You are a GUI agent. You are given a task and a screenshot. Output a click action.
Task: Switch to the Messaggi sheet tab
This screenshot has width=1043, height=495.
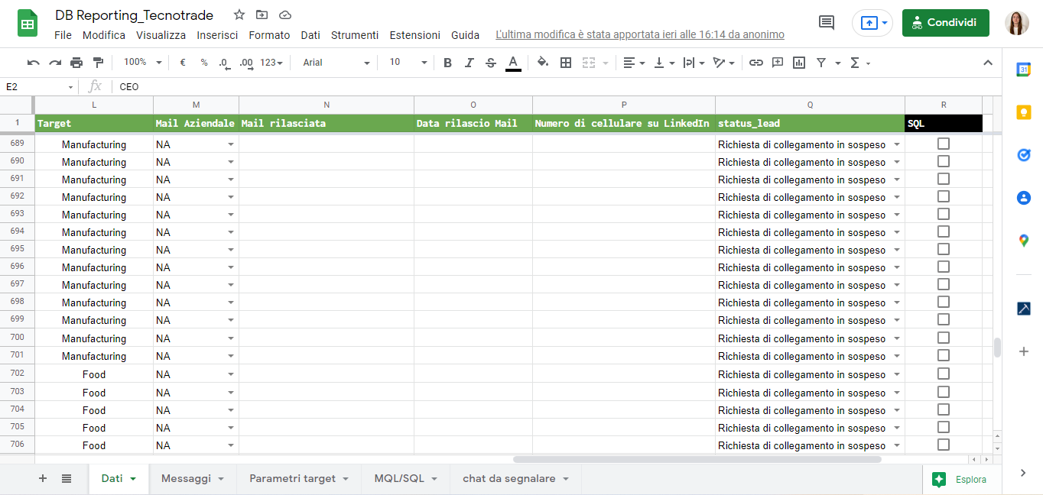pos(193,478)
